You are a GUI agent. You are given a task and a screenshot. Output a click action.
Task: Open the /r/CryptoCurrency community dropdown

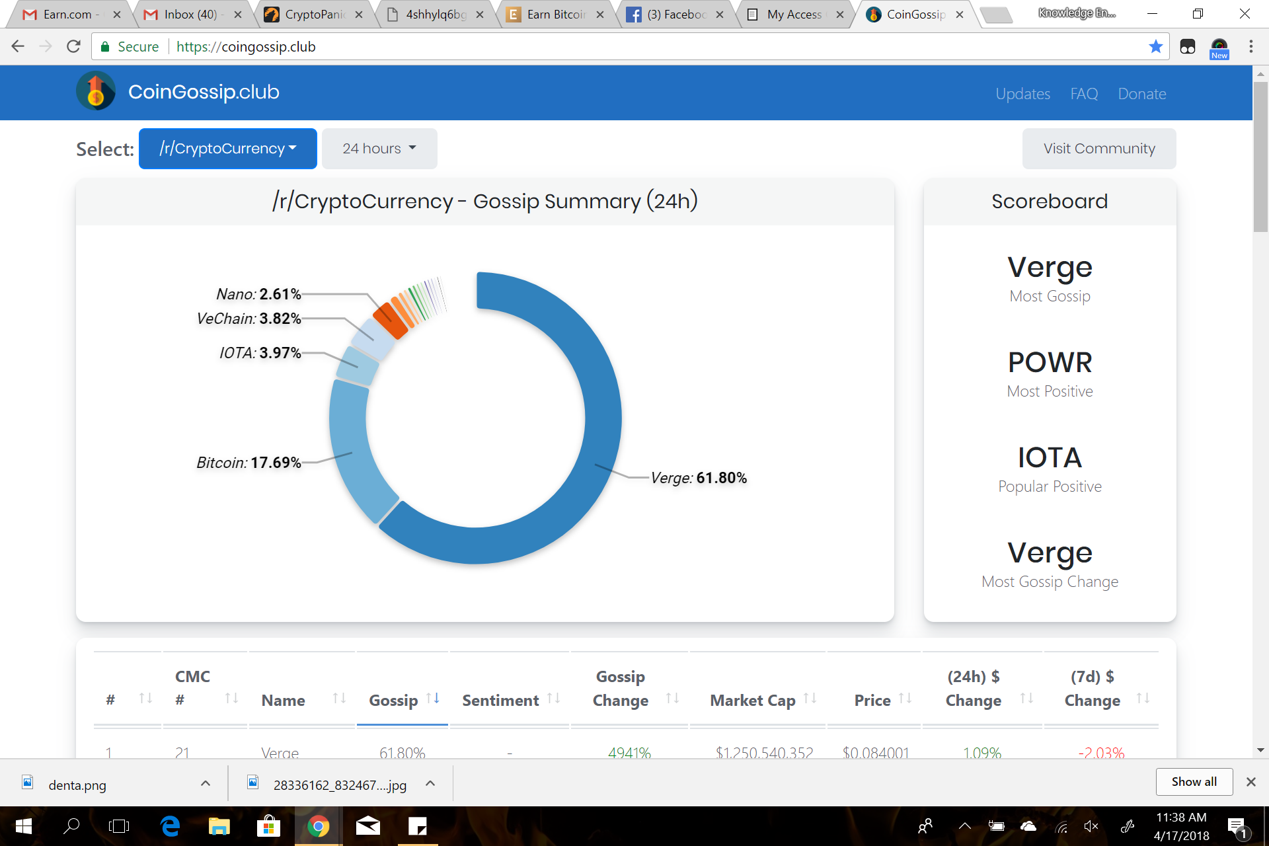point(228,149)
